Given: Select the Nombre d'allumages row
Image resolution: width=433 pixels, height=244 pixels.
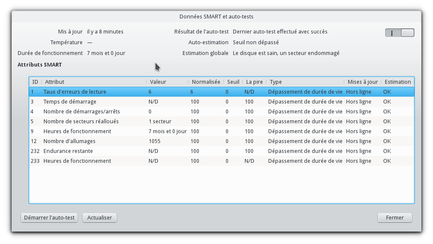Looking at the screenshot, I should click(x=222, y=141).
